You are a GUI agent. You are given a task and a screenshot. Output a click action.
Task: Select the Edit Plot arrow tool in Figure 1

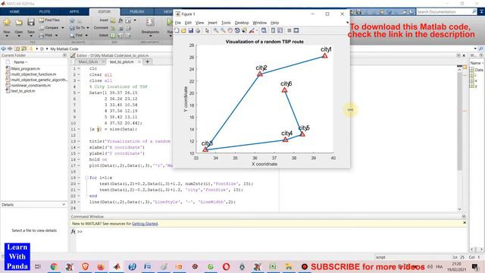click(207, 30)
